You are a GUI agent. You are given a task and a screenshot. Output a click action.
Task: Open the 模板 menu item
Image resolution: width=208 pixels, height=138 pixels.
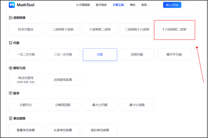click(x=133, y=5)
